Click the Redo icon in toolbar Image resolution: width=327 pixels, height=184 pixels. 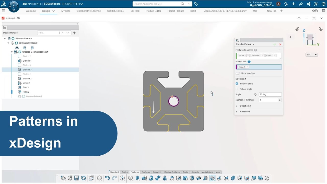tap(114, 178)
